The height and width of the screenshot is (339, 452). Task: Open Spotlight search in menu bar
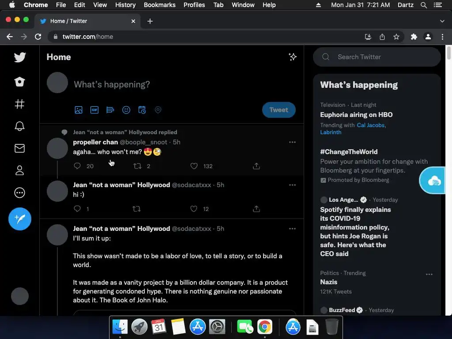coord(423,5)
